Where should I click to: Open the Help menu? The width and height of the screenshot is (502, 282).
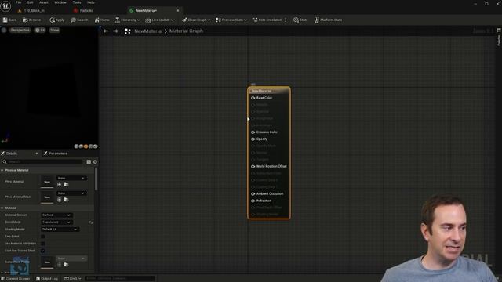tap(91, 2)
